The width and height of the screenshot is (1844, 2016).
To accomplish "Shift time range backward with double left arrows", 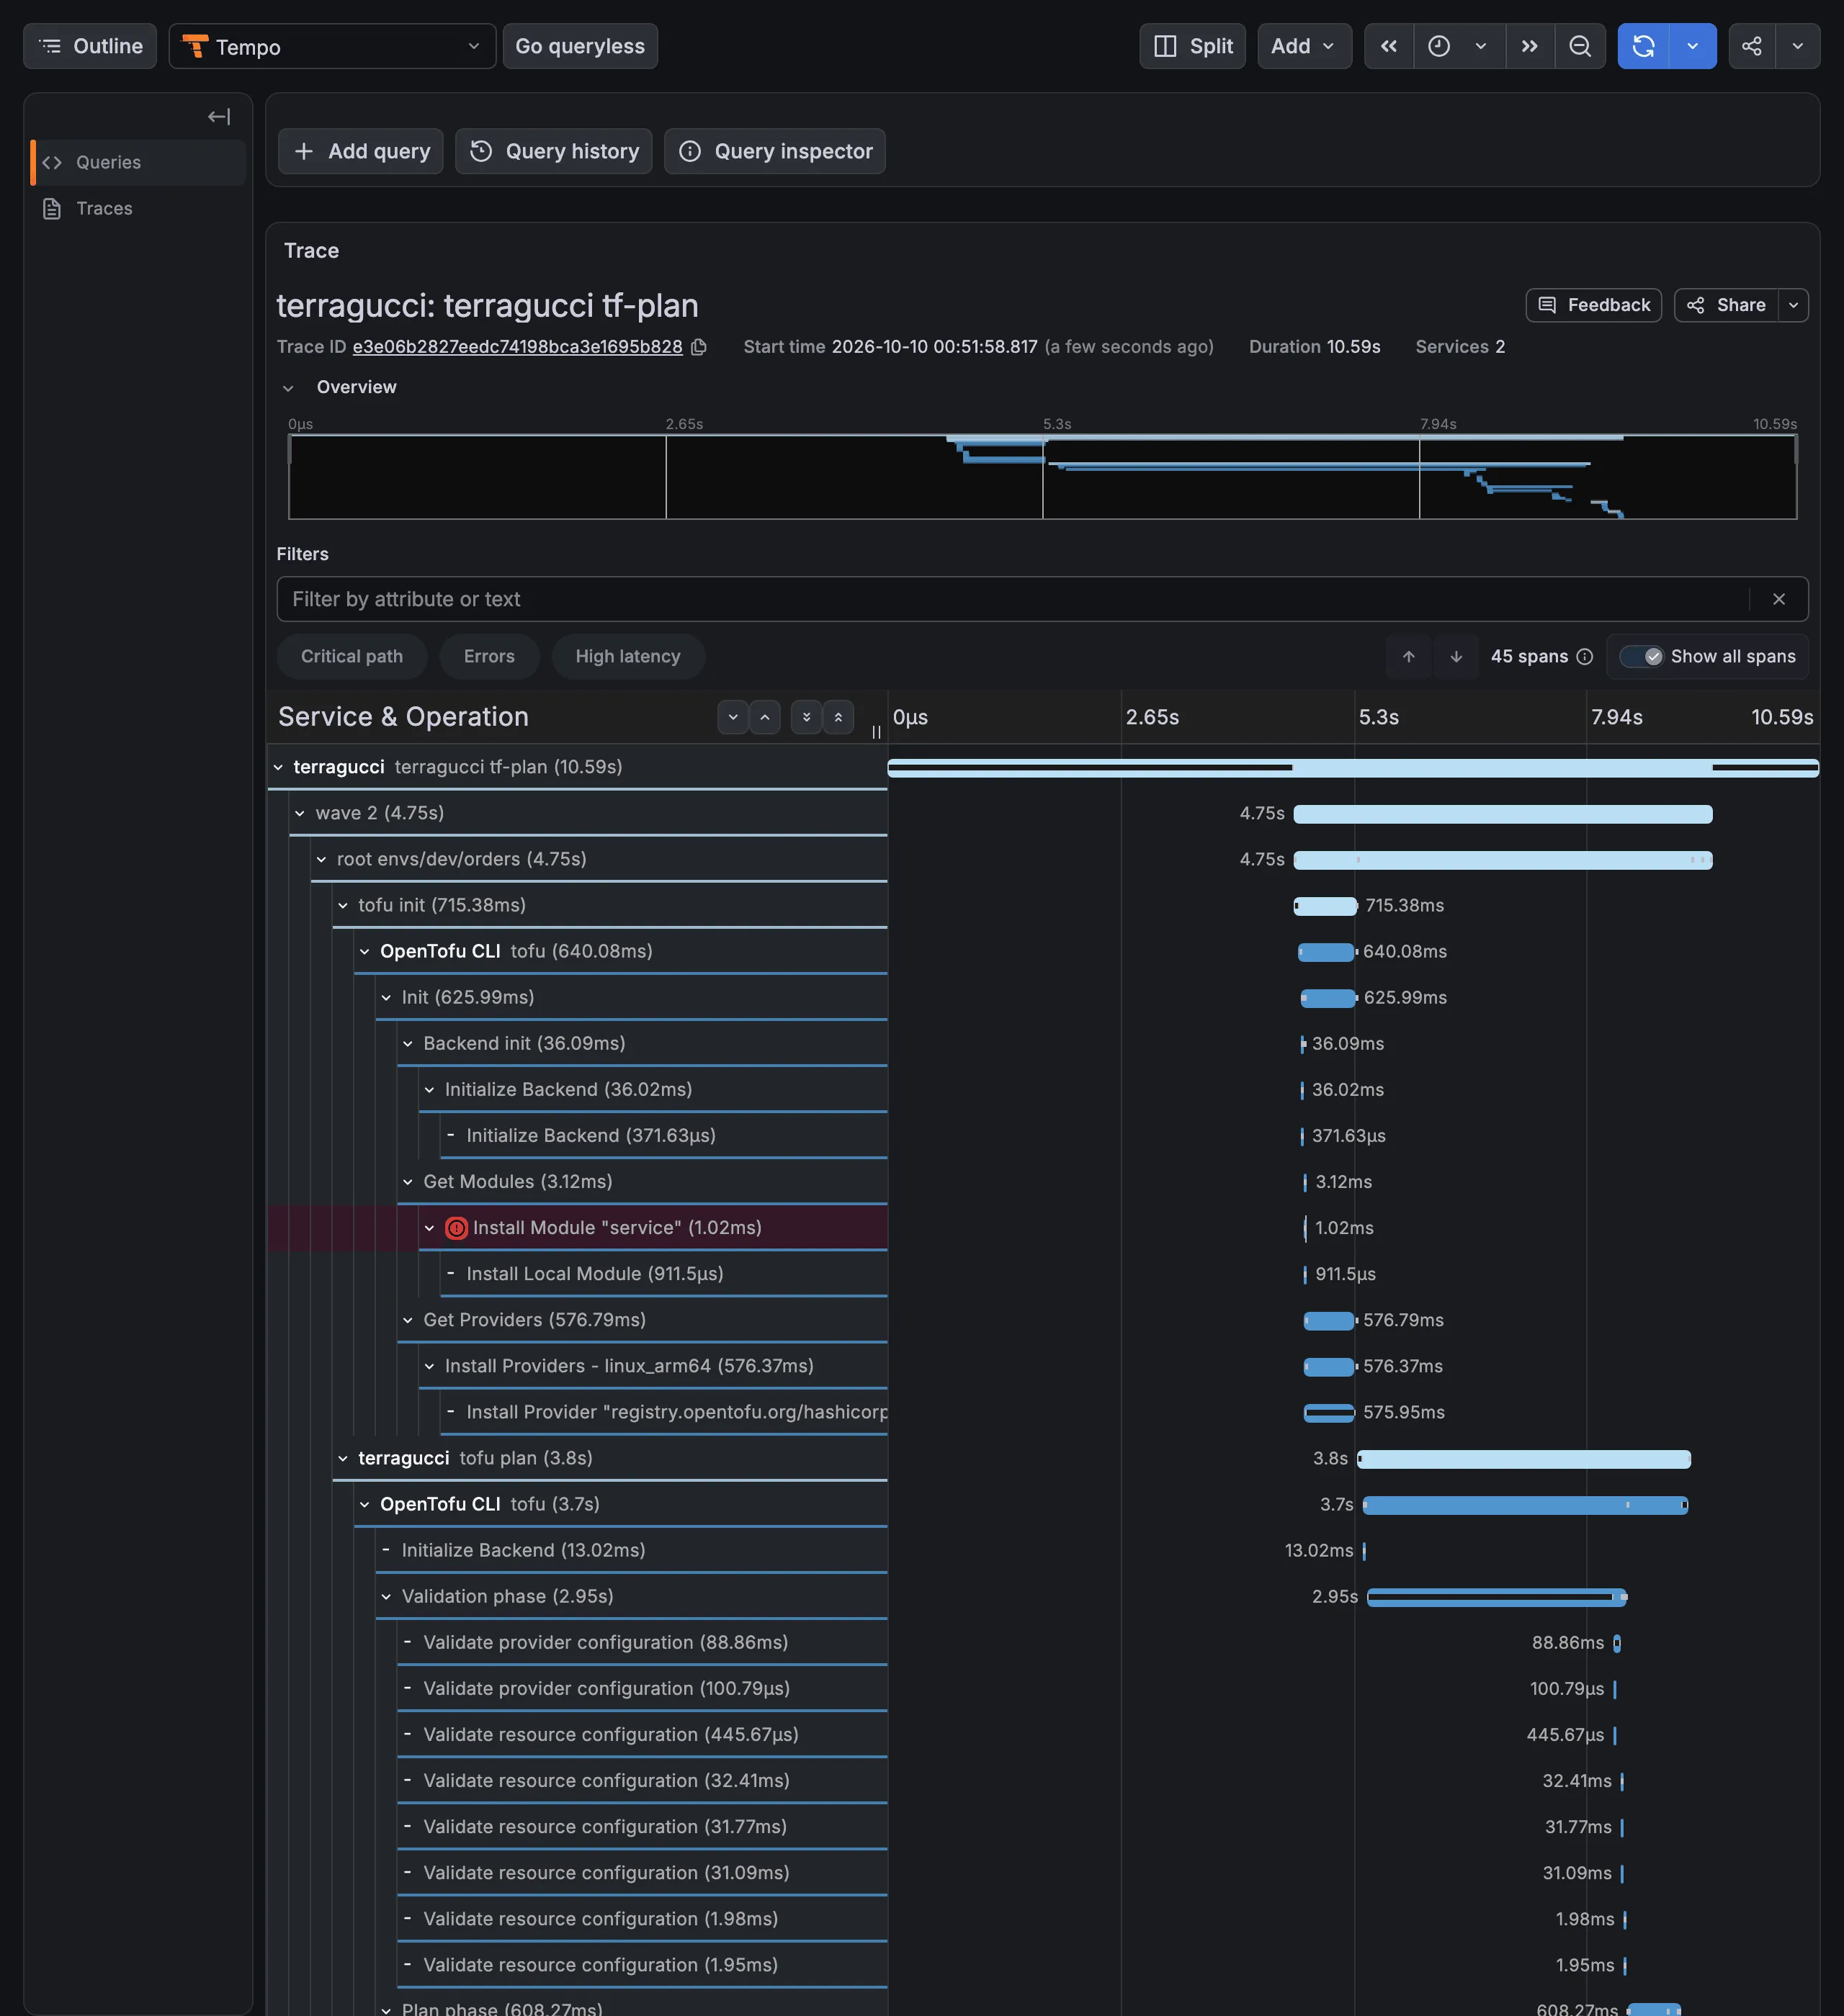I will 1389,46.
